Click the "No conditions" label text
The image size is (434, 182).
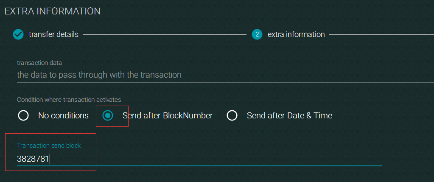pyautogui.click(x=63, y=116)
